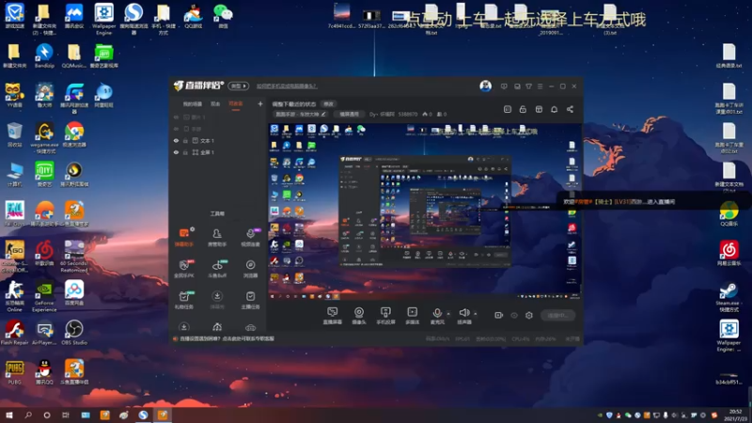Open Bandizip desktop shortcut

point(44,55)
